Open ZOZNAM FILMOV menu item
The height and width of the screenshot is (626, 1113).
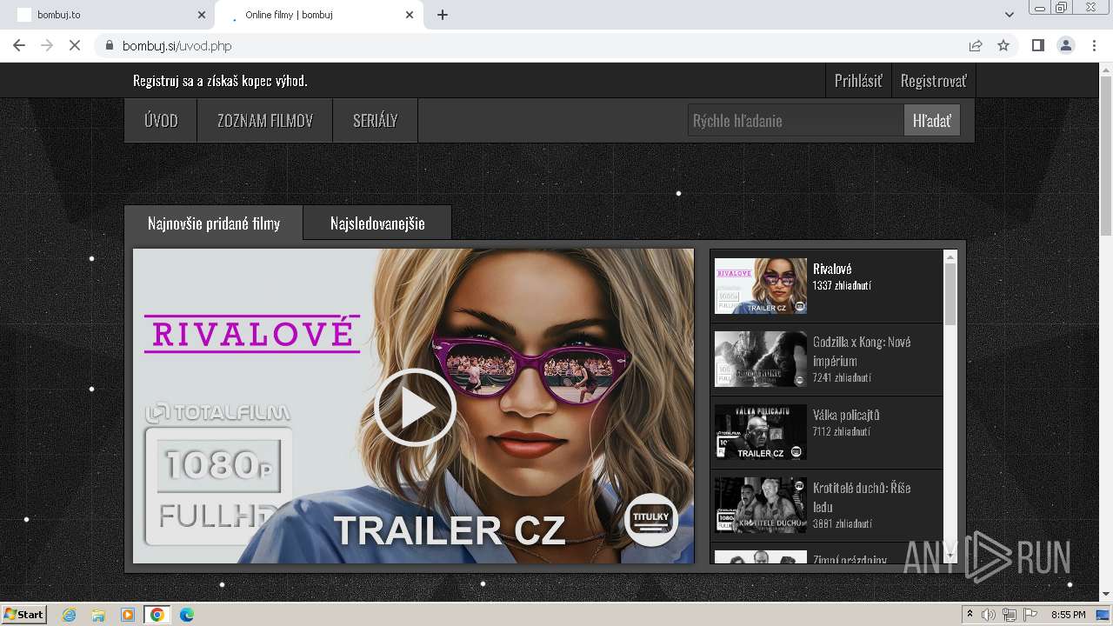(x=265, y=121)
